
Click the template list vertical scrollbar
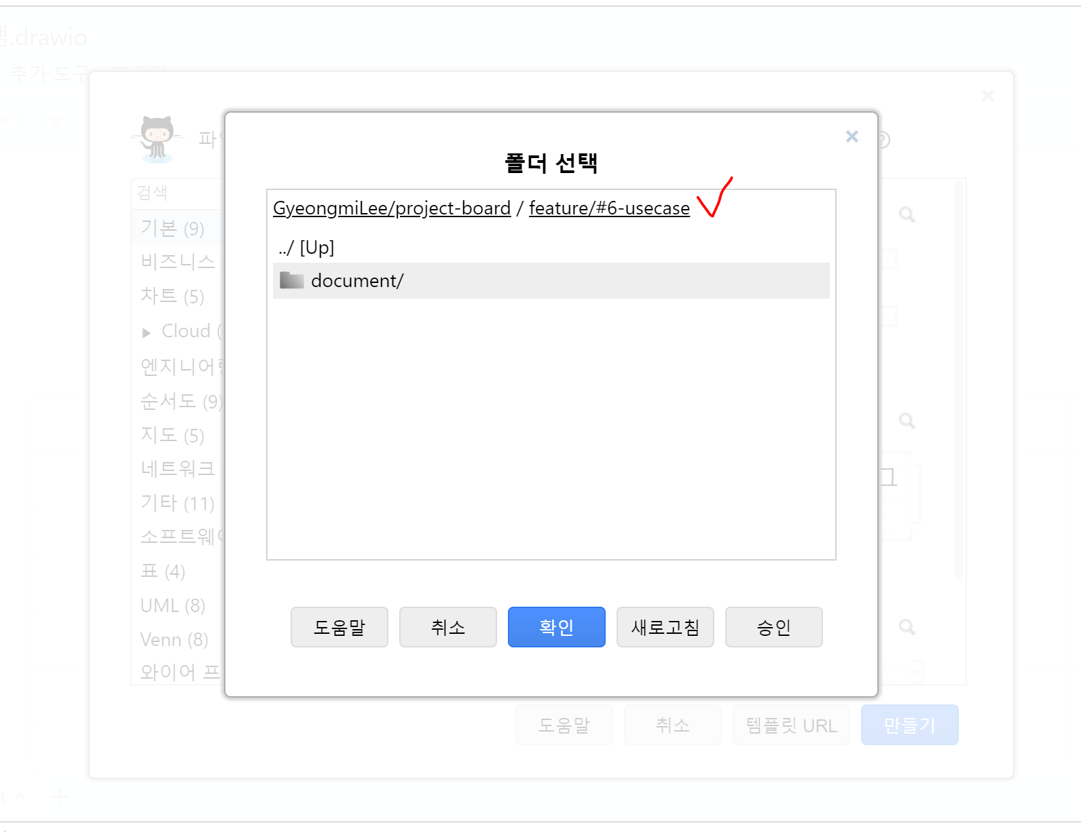coord(959,380)
